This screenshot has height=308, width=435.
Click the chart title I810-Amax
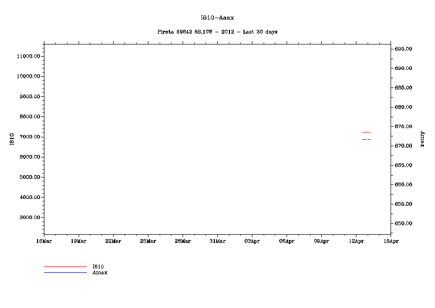pyautogui.click(x=217, y=18)
